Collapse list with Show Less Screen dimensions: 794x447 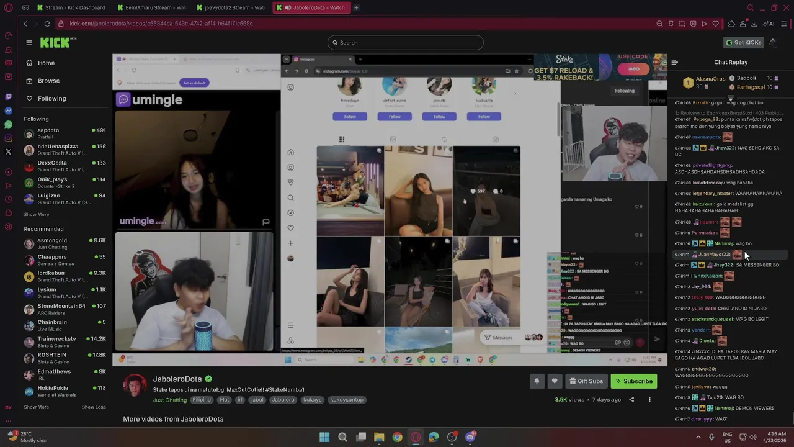coord(94,407)
